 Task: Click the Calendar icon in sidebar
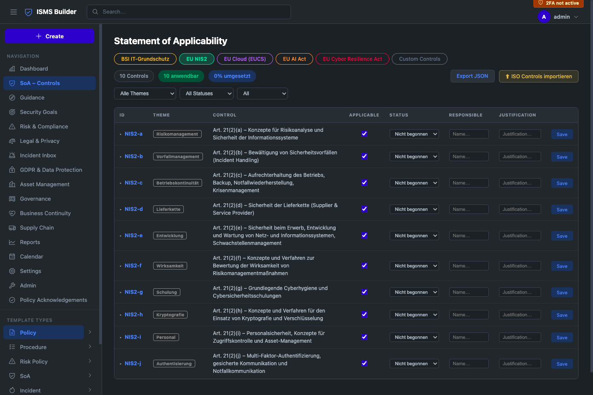coord(12,257)
